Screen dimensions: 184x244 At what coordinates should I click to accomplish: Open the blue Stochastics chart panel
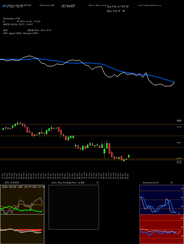(x=162, y=200)
